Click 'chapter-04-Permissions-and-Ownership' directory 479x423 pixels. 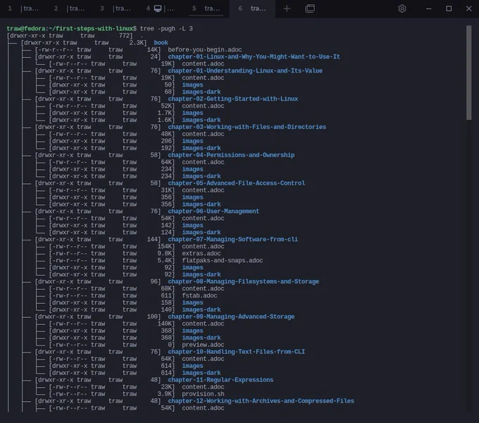click(231, 155)
